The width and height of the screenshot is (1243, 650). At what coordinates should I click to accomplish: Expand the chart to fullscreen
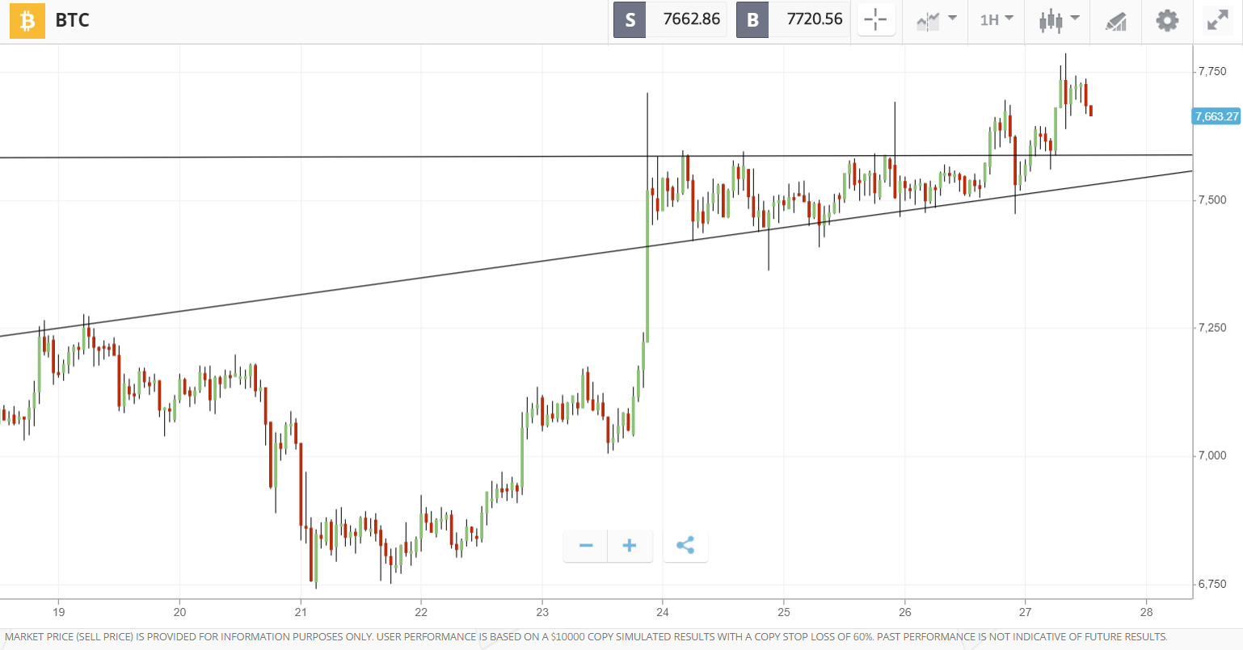point(1217,19)
